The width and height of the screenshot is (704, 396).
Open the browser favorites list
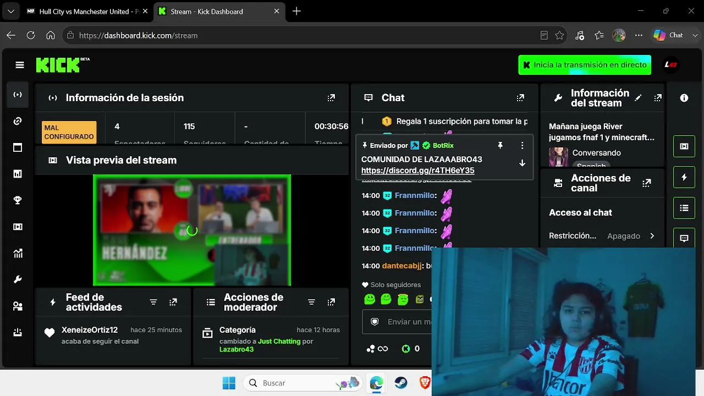click(x=599, y=35)
